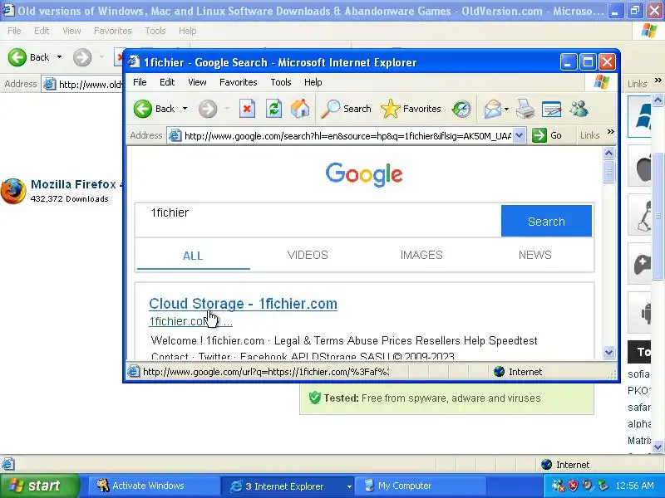Open the View menu in the Google Search window
Image resolution: width=665 pixels, height=498 pixels.
pyautogui.click(x=197, y=82)
